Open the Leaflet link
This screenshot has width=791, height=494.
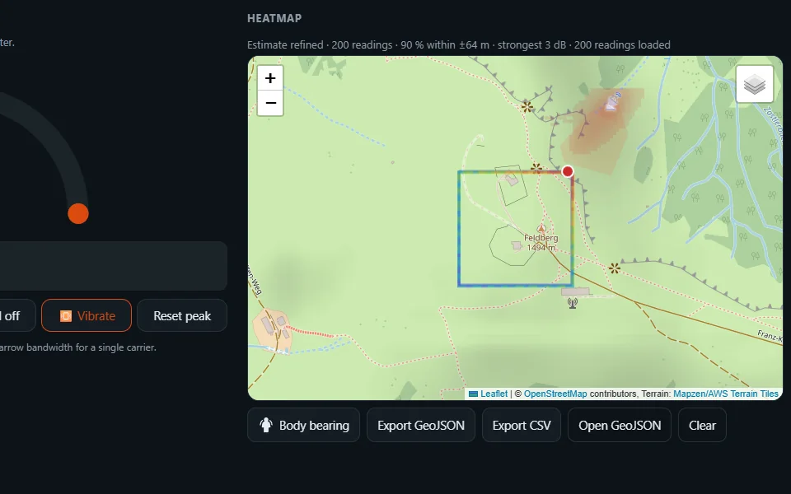[494, 394]
